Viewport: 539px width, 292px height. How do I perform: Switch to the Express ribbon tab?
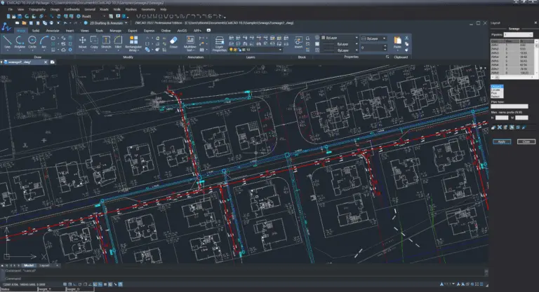[x=149, y=31]
